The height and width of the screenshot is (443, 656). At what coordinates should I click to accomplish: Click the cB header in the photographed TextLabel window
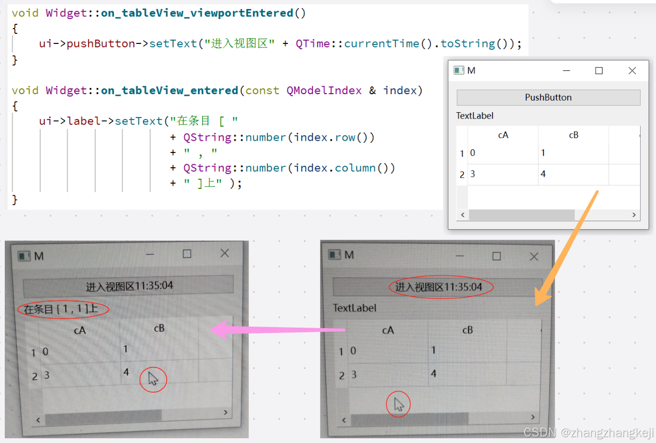468,330
